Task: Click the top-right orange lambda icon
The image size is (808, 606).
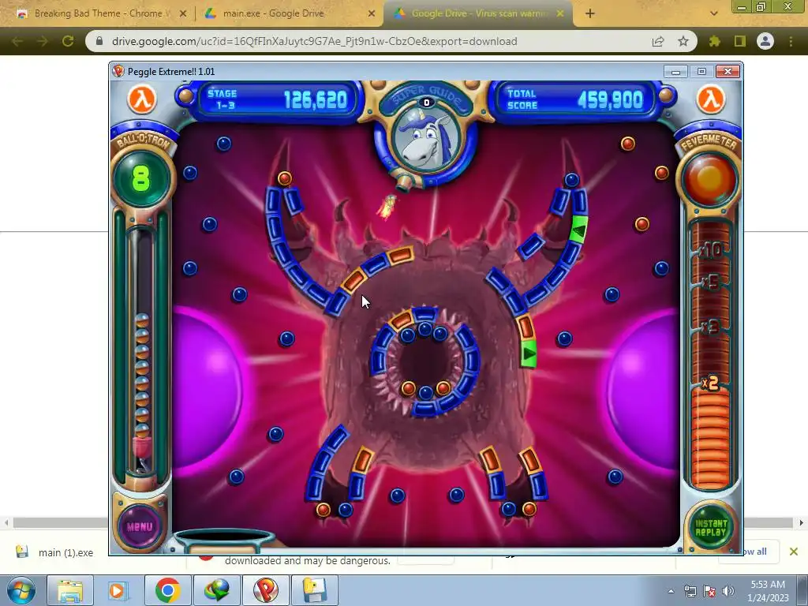Action: tap(711, 99)
